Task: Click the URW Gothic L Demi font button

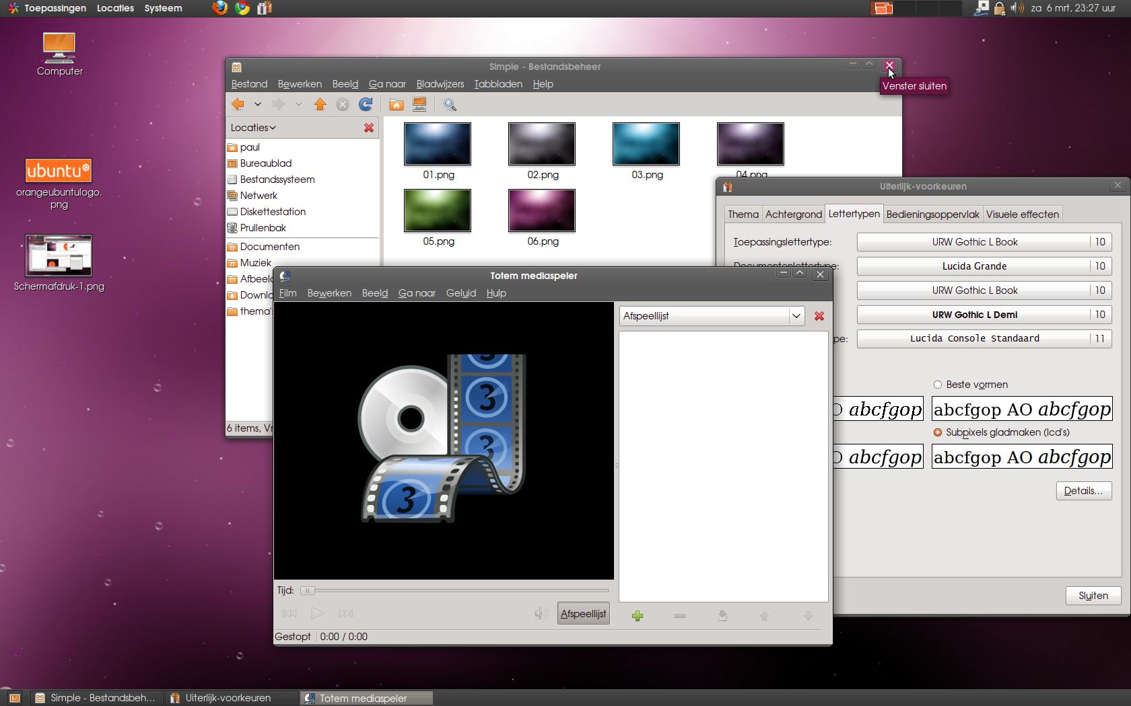Action: tap(984, 315)
